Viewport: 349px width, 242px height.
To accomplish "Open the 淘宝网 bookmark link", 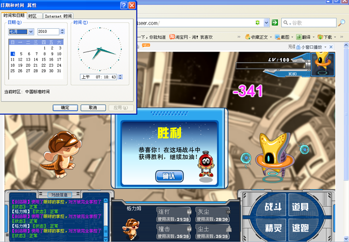I will pos(191,37).
